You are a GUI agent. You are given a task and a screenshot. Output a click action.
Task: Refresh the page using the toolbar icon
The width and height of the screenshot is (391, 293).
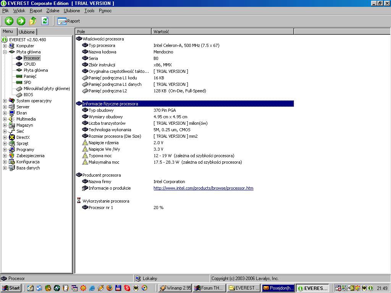click(x=45, y=21)
